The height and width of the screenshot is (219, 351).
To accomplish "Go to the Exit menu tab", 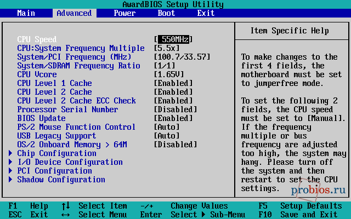I will (x=206, y=13).
